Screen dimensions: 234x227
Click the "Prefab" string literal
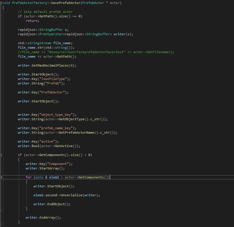tap(53, 83)
